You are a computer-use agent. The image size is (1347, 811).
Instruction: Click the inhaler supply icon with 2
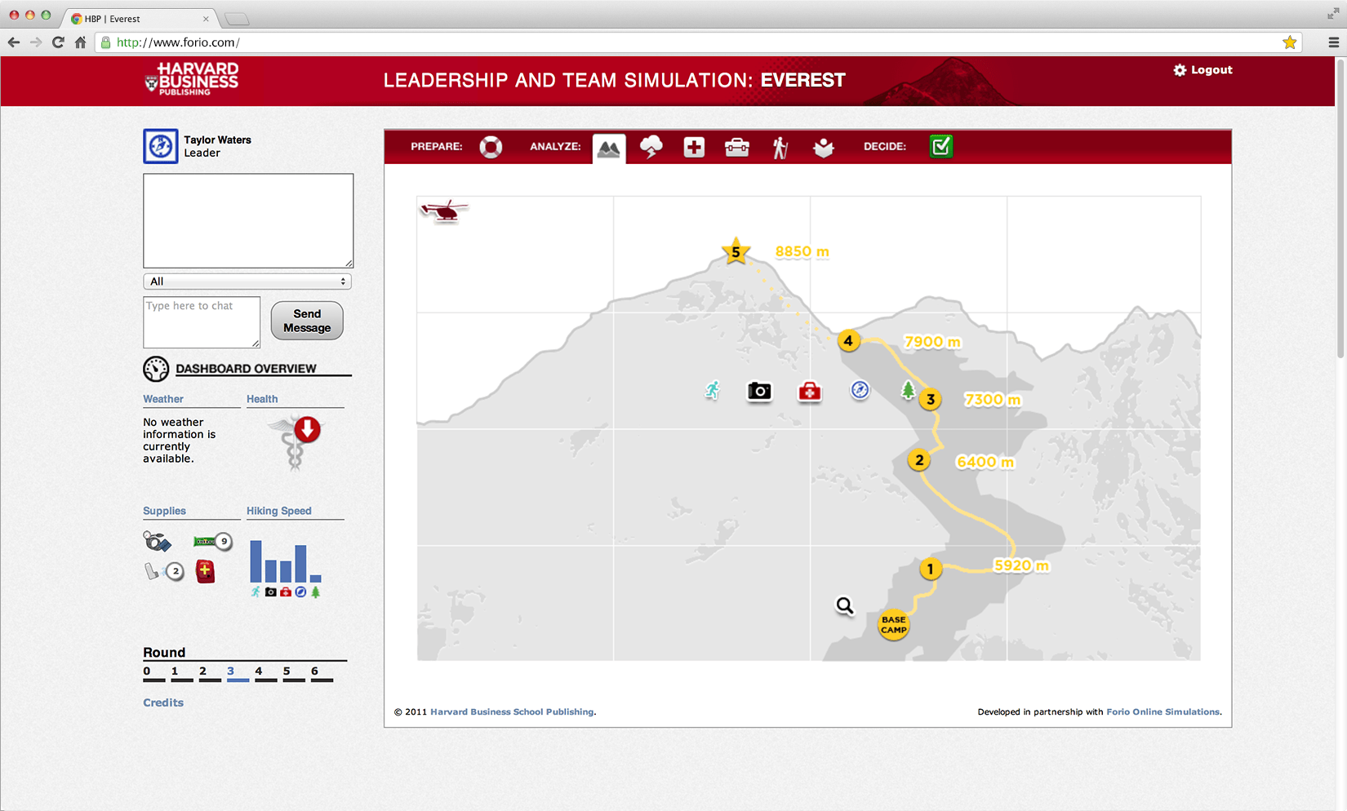164,571
